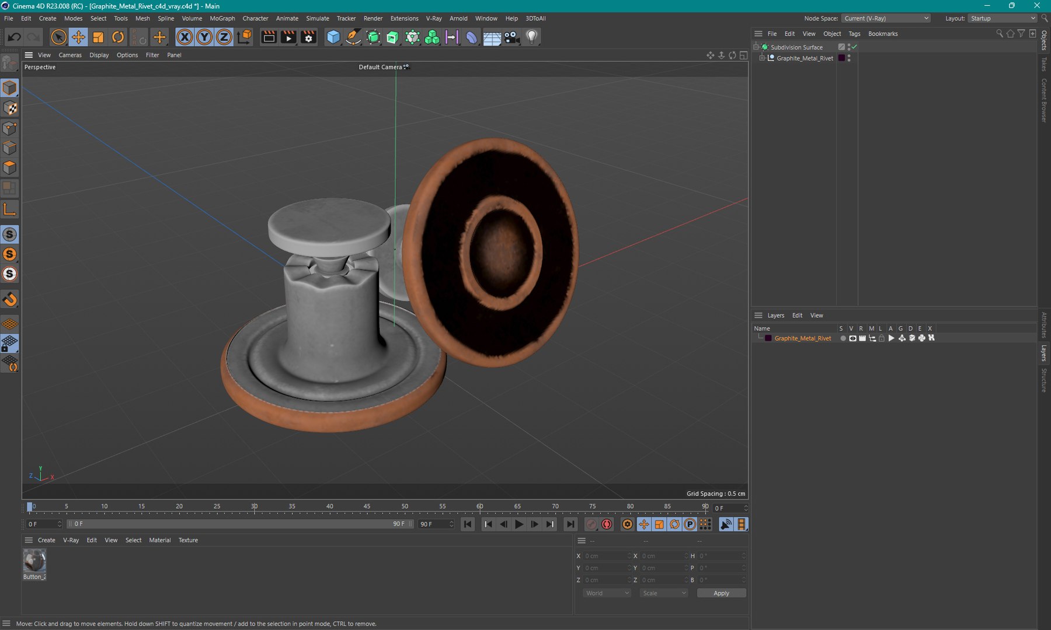Go to the start of animation
The height and width of the screenshot is (630, 1051).
468,524
